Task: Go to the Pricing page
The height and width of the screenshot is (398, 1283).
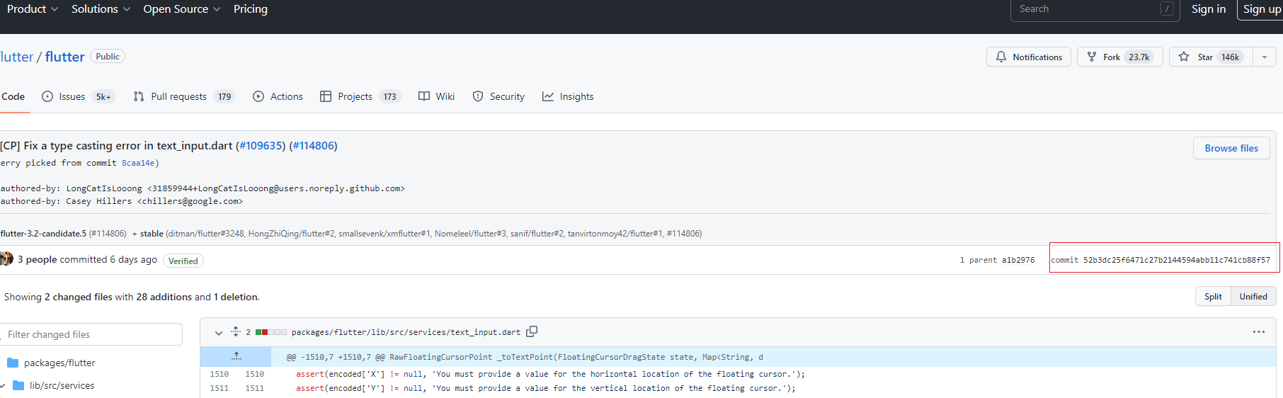Action: (x=251, y=9)
